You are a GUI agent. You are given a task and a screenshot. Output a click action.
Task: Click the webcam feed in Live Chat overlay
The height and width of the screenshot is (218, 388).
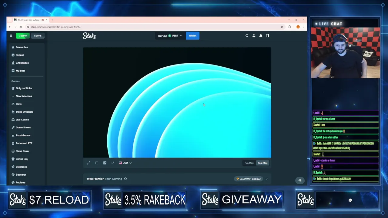pos(345,53)
